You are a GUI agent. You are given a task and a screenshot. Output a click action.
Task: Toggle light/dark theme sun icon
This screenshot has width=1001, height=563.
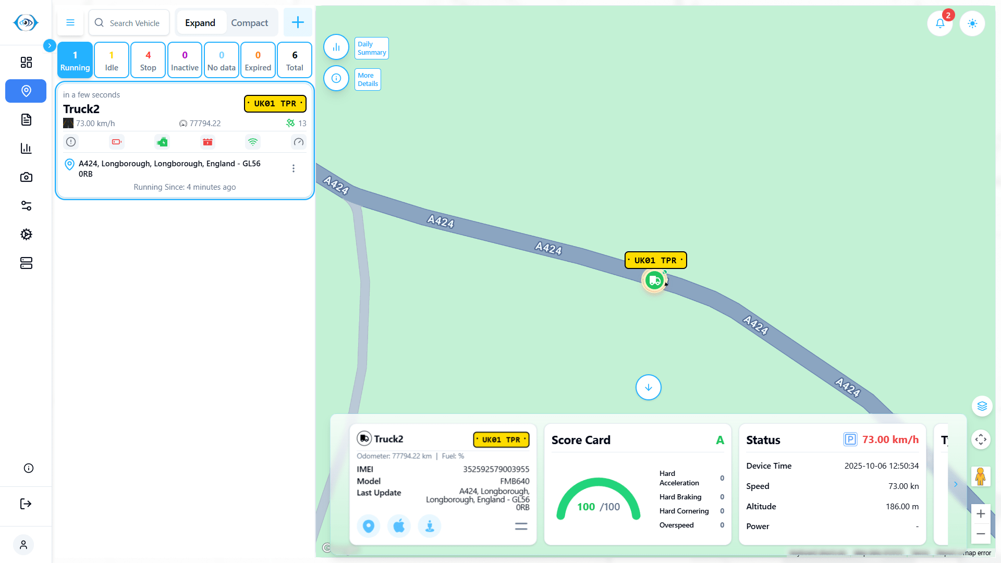(972, 23)
